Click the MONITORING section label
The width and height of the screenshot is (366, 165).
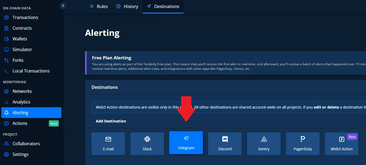(x=14, y=82)
